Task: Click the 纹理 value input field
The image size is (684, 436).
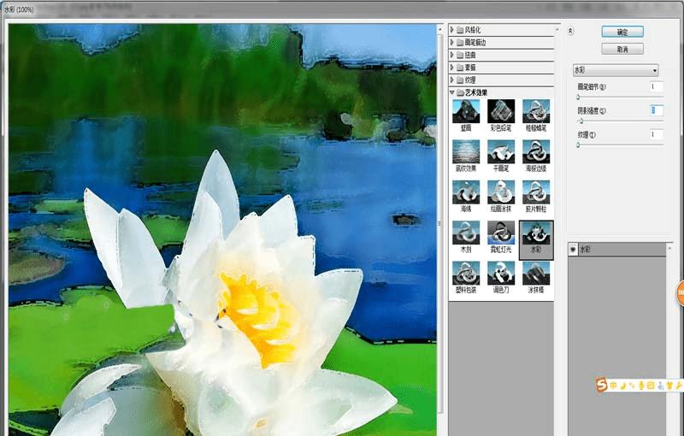Action: [656, 135]
